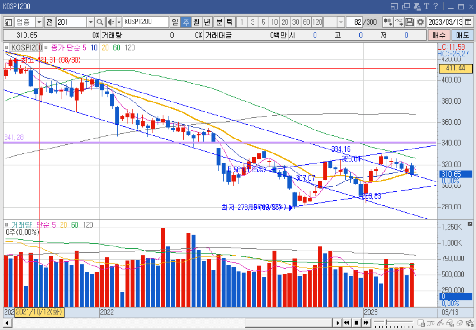Open the small arrow next to the speaker
Image resolution: width=476 pixels, height=330 pixels.
[119, 22]
